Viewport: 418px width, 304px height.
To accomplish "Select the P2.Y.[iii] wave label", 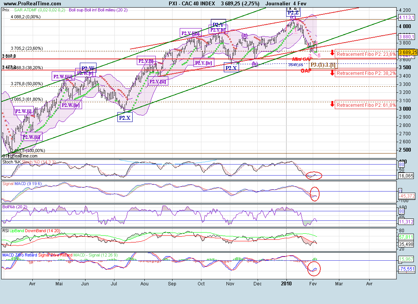I will tap(190, 33).
